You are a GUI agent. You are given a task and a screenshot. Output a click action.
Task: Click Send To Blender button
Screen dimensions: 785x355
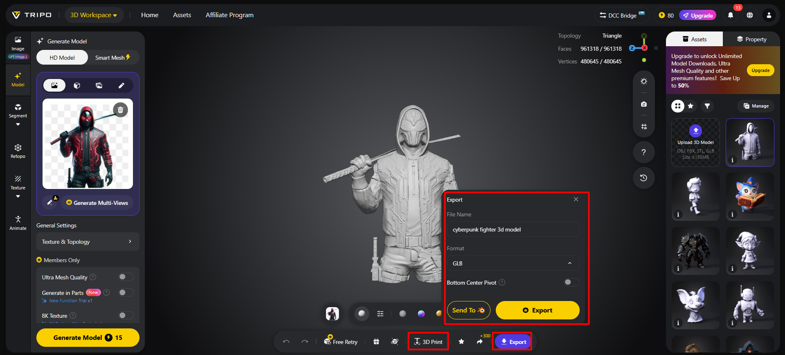468,310
